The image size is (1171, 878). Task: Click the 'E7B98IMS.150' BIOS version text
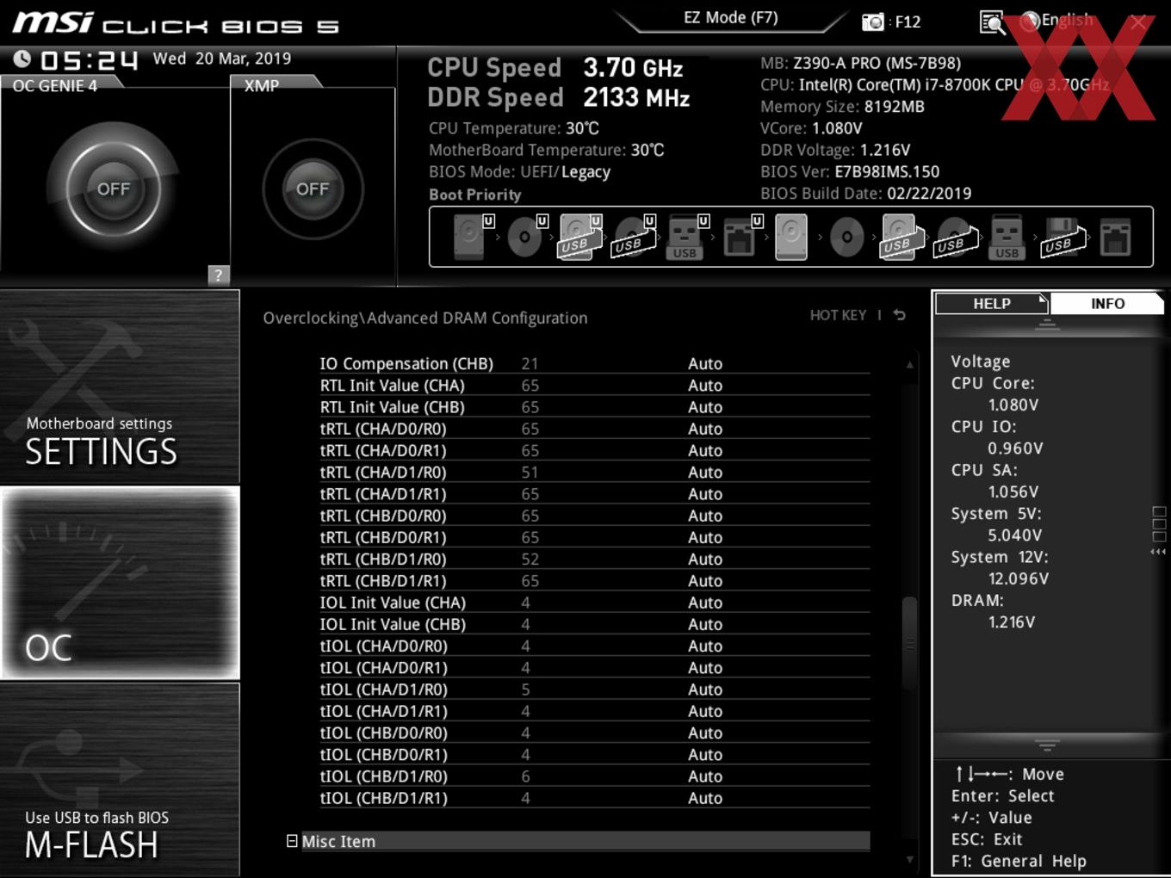(x=887, y=171)
